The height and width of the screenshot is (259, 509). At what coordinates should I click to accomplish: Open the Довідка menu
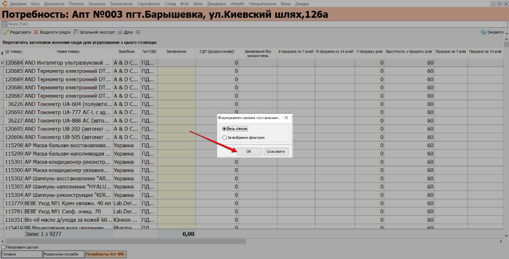tap(302, 3)
